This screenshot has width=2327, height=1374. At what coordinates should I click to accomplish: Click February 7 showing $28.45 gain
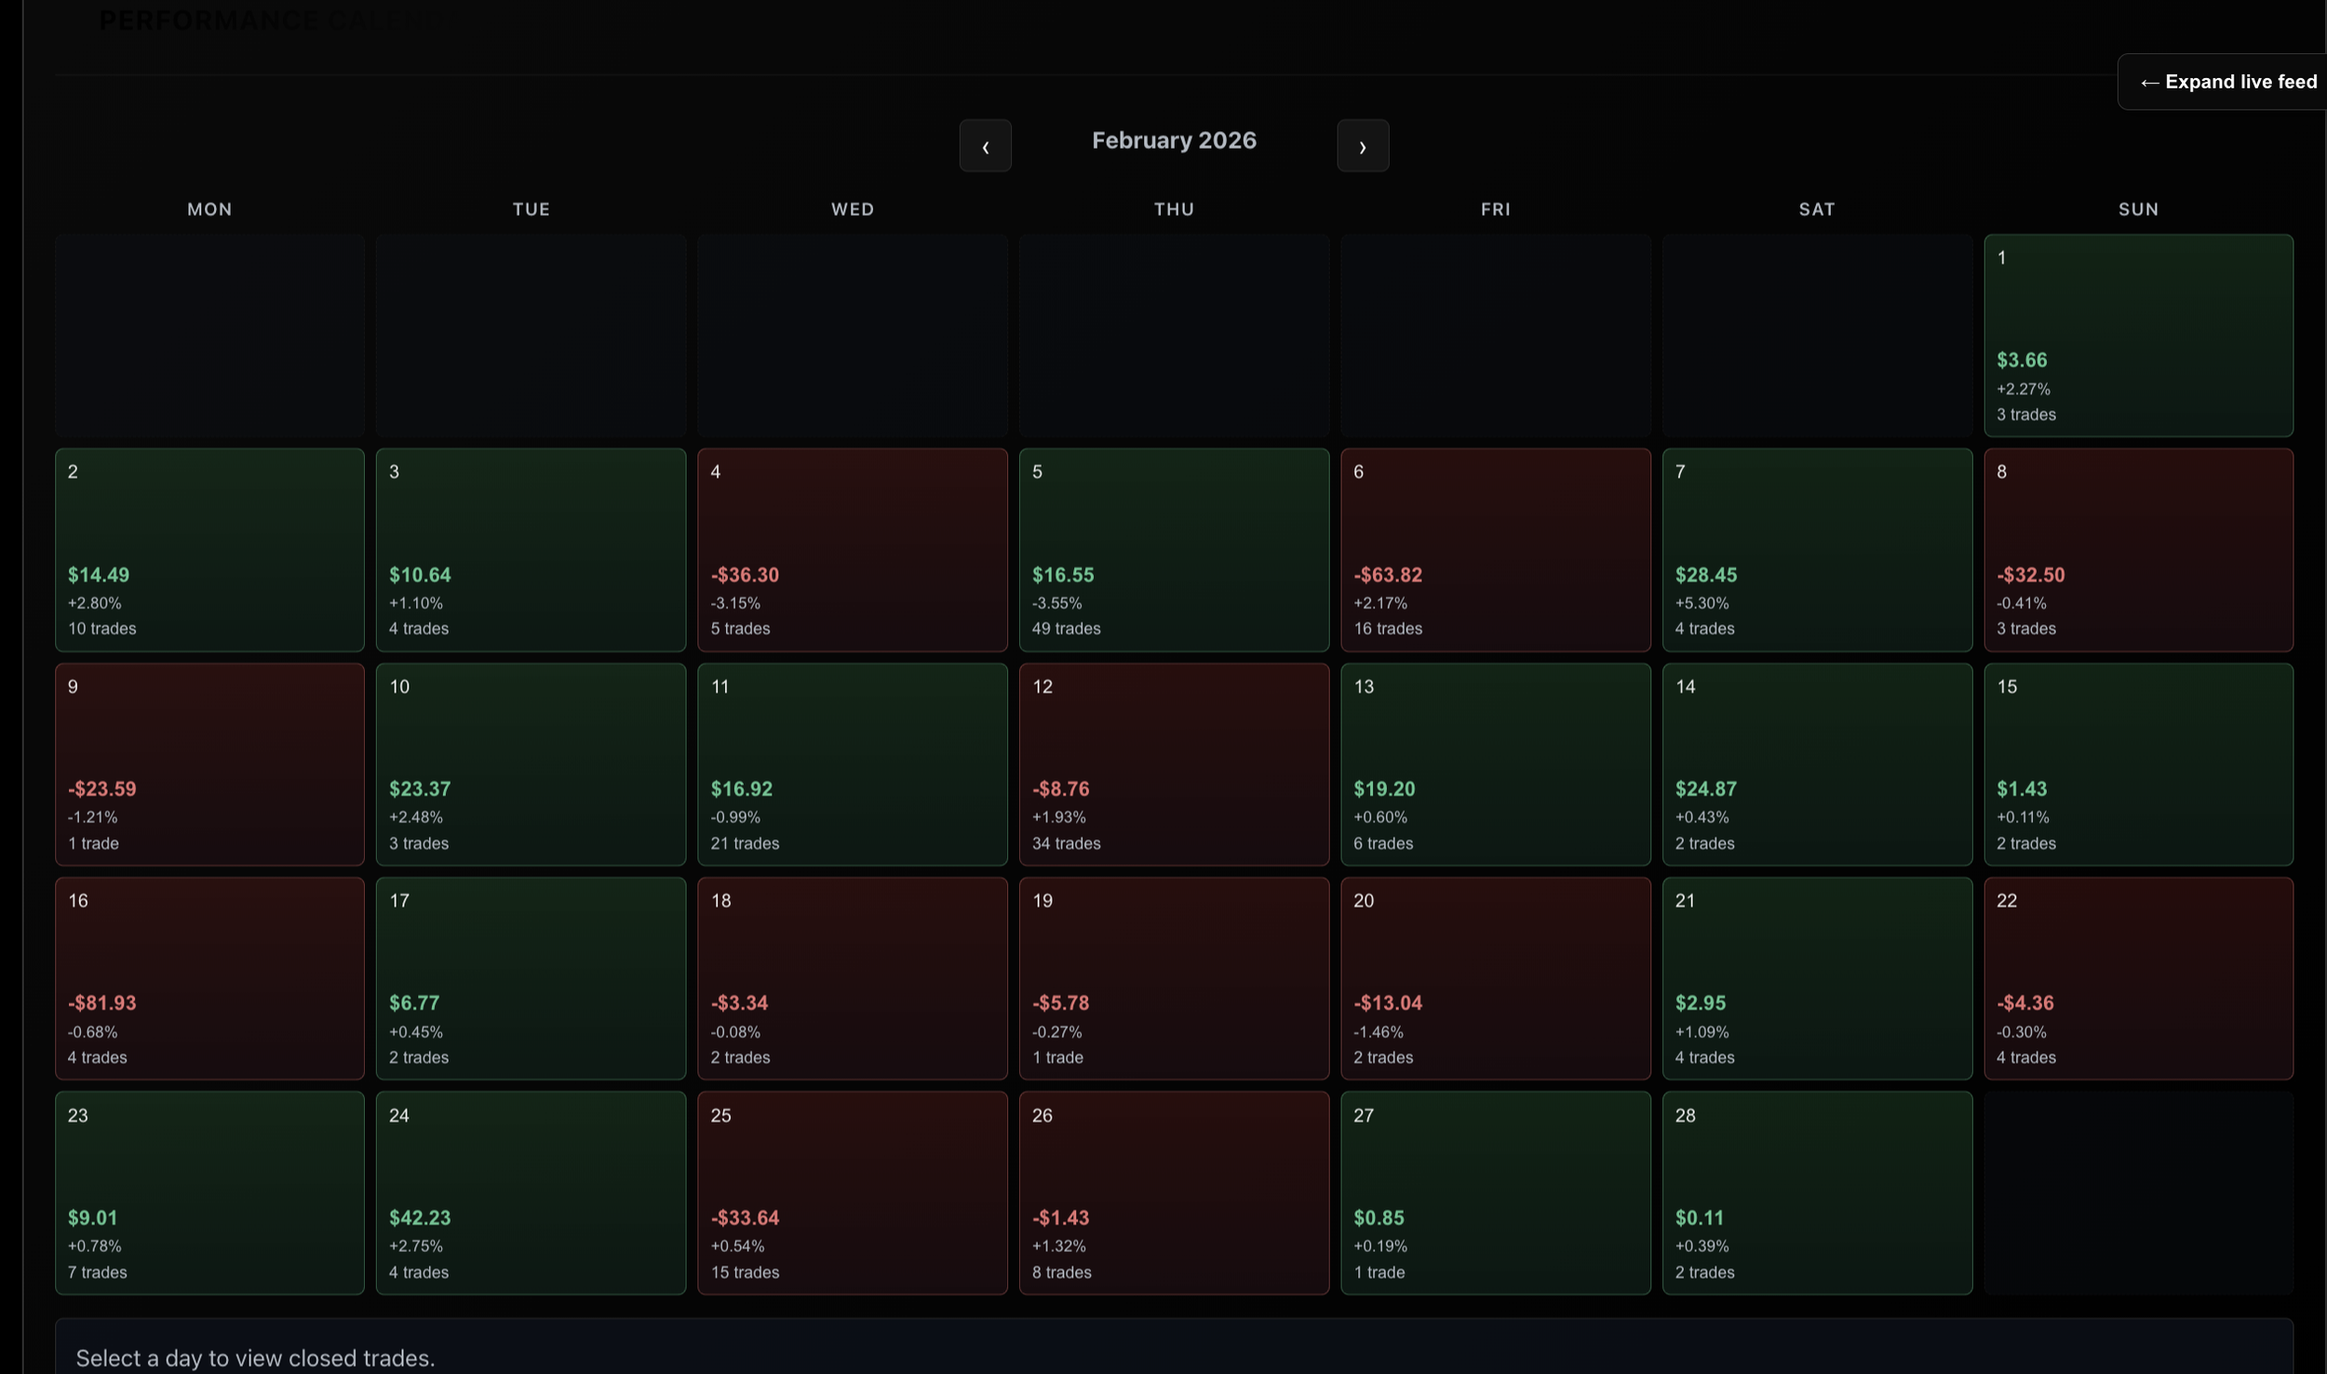1816,550
